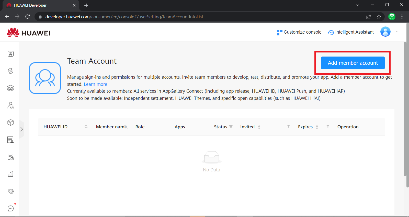Open a new browser tab
This screenshot has width=409, height=217.
point(86,5)
